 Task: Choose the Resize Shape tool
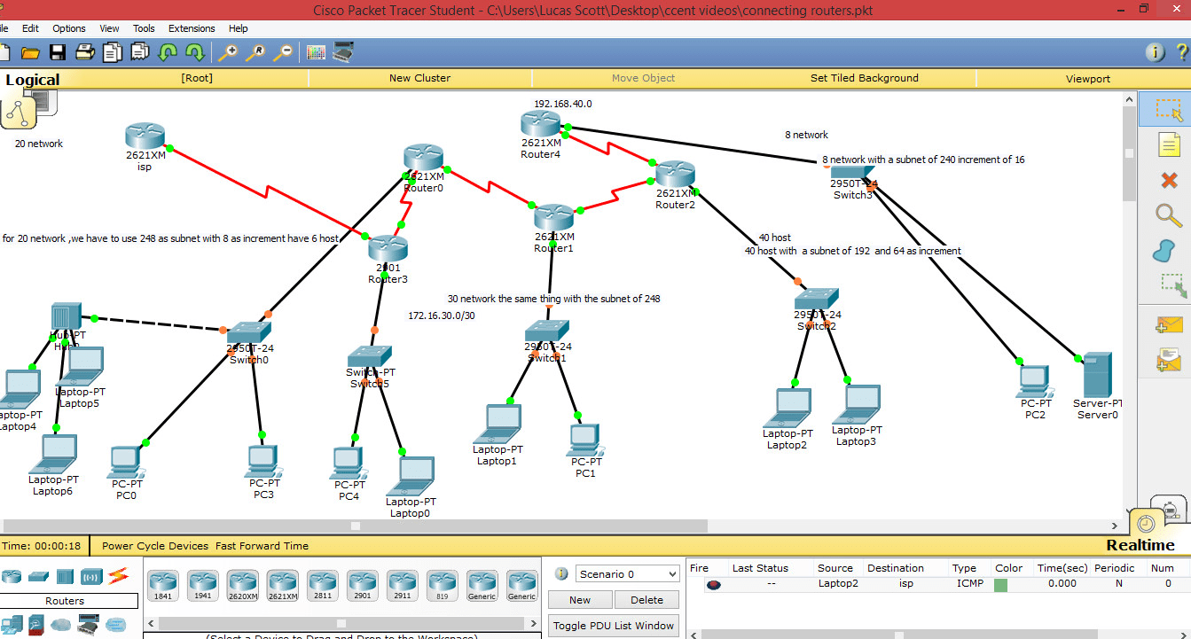(1172, 285)
